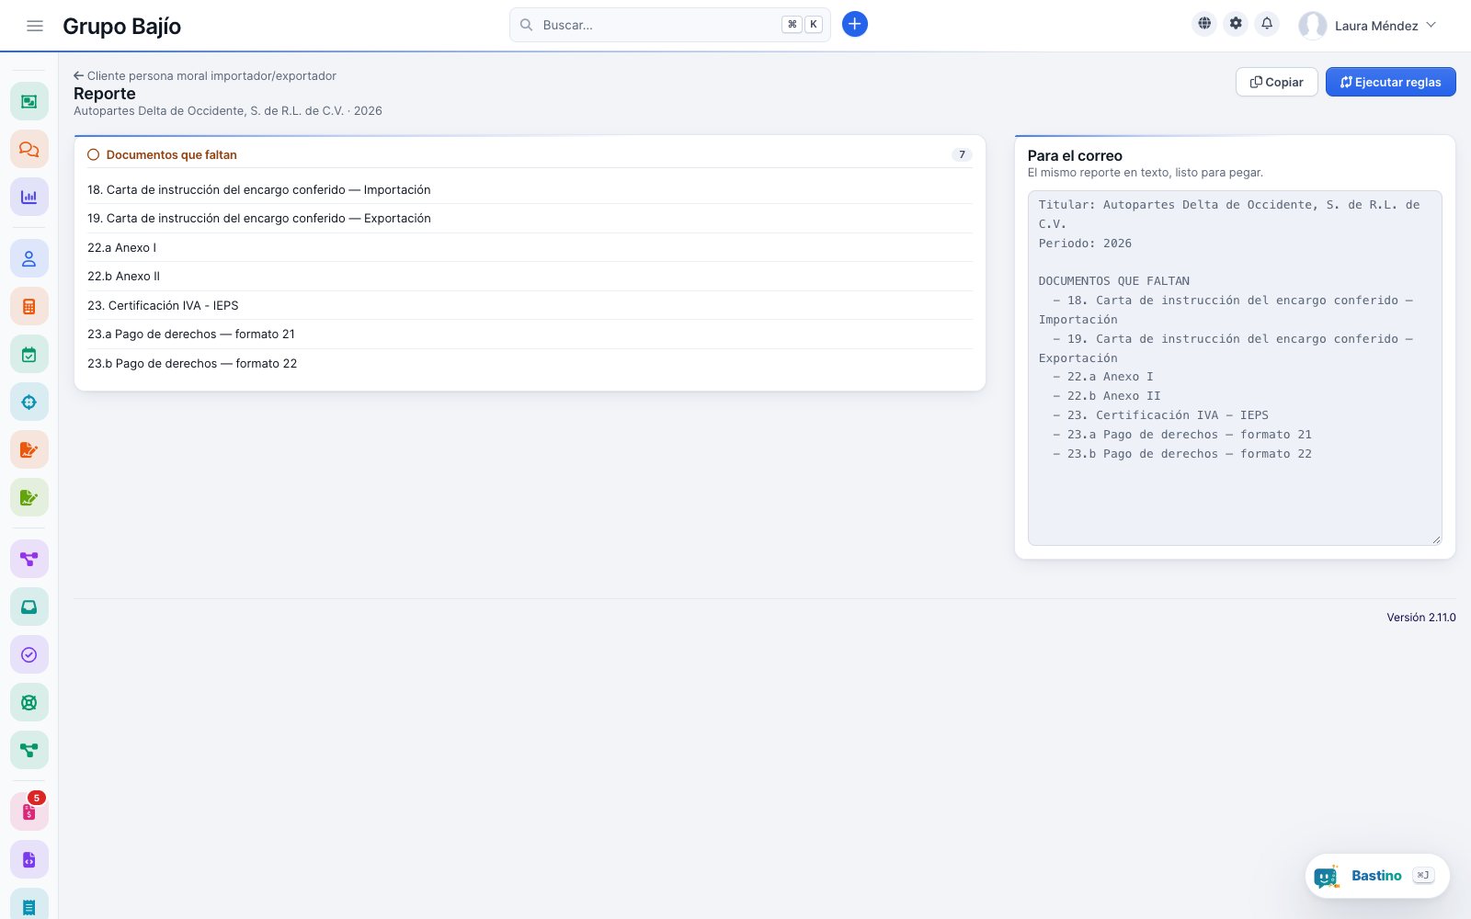
Task: Open the bar chart sidebar icon
Action: (29, 197)
